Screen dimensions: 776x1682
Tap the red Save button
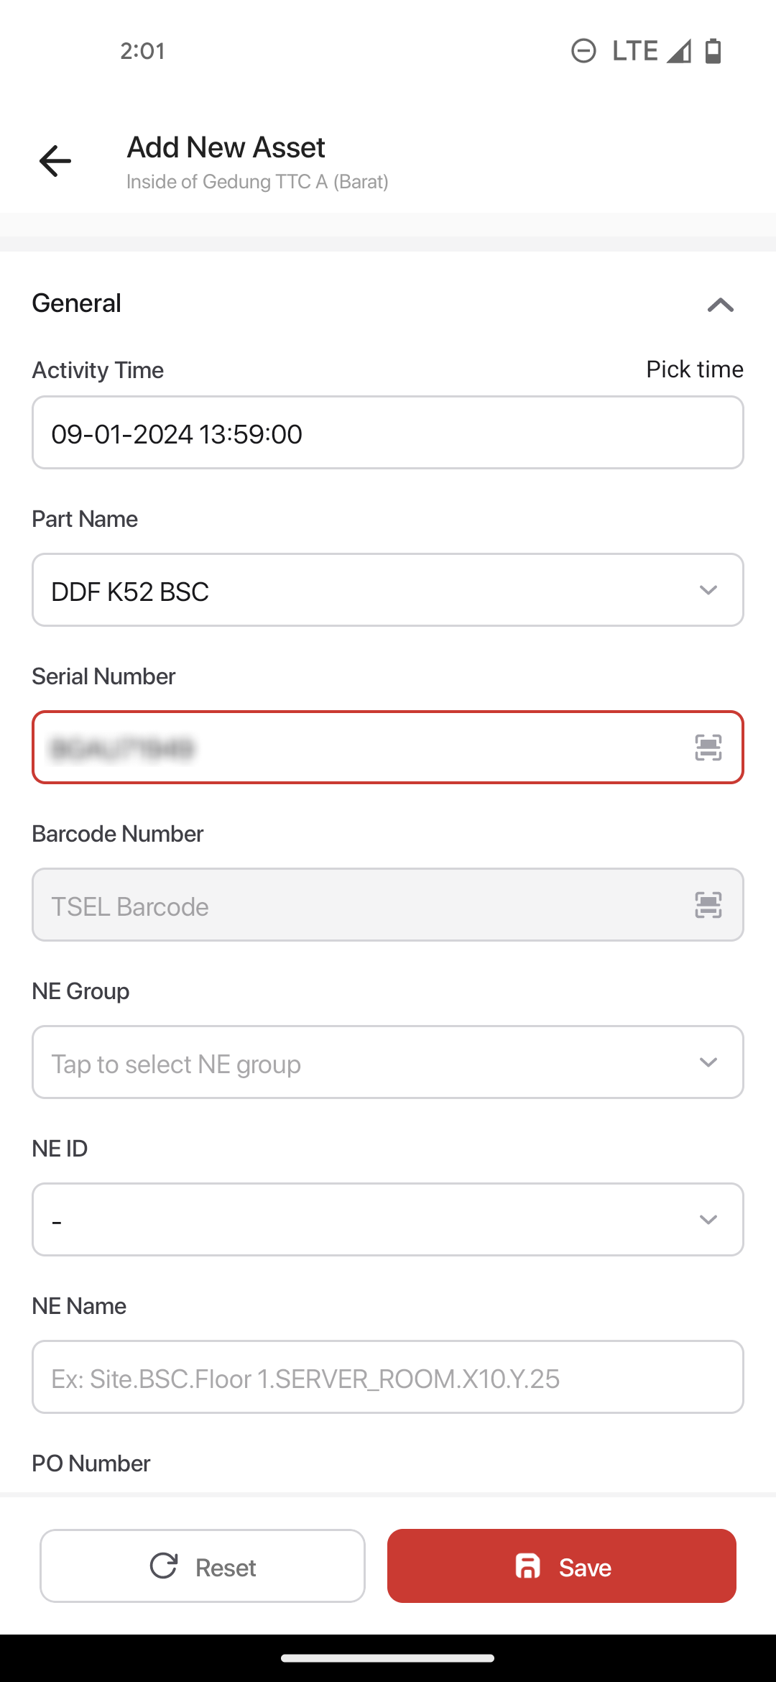pyautogui.click(x=562, y=1566)
